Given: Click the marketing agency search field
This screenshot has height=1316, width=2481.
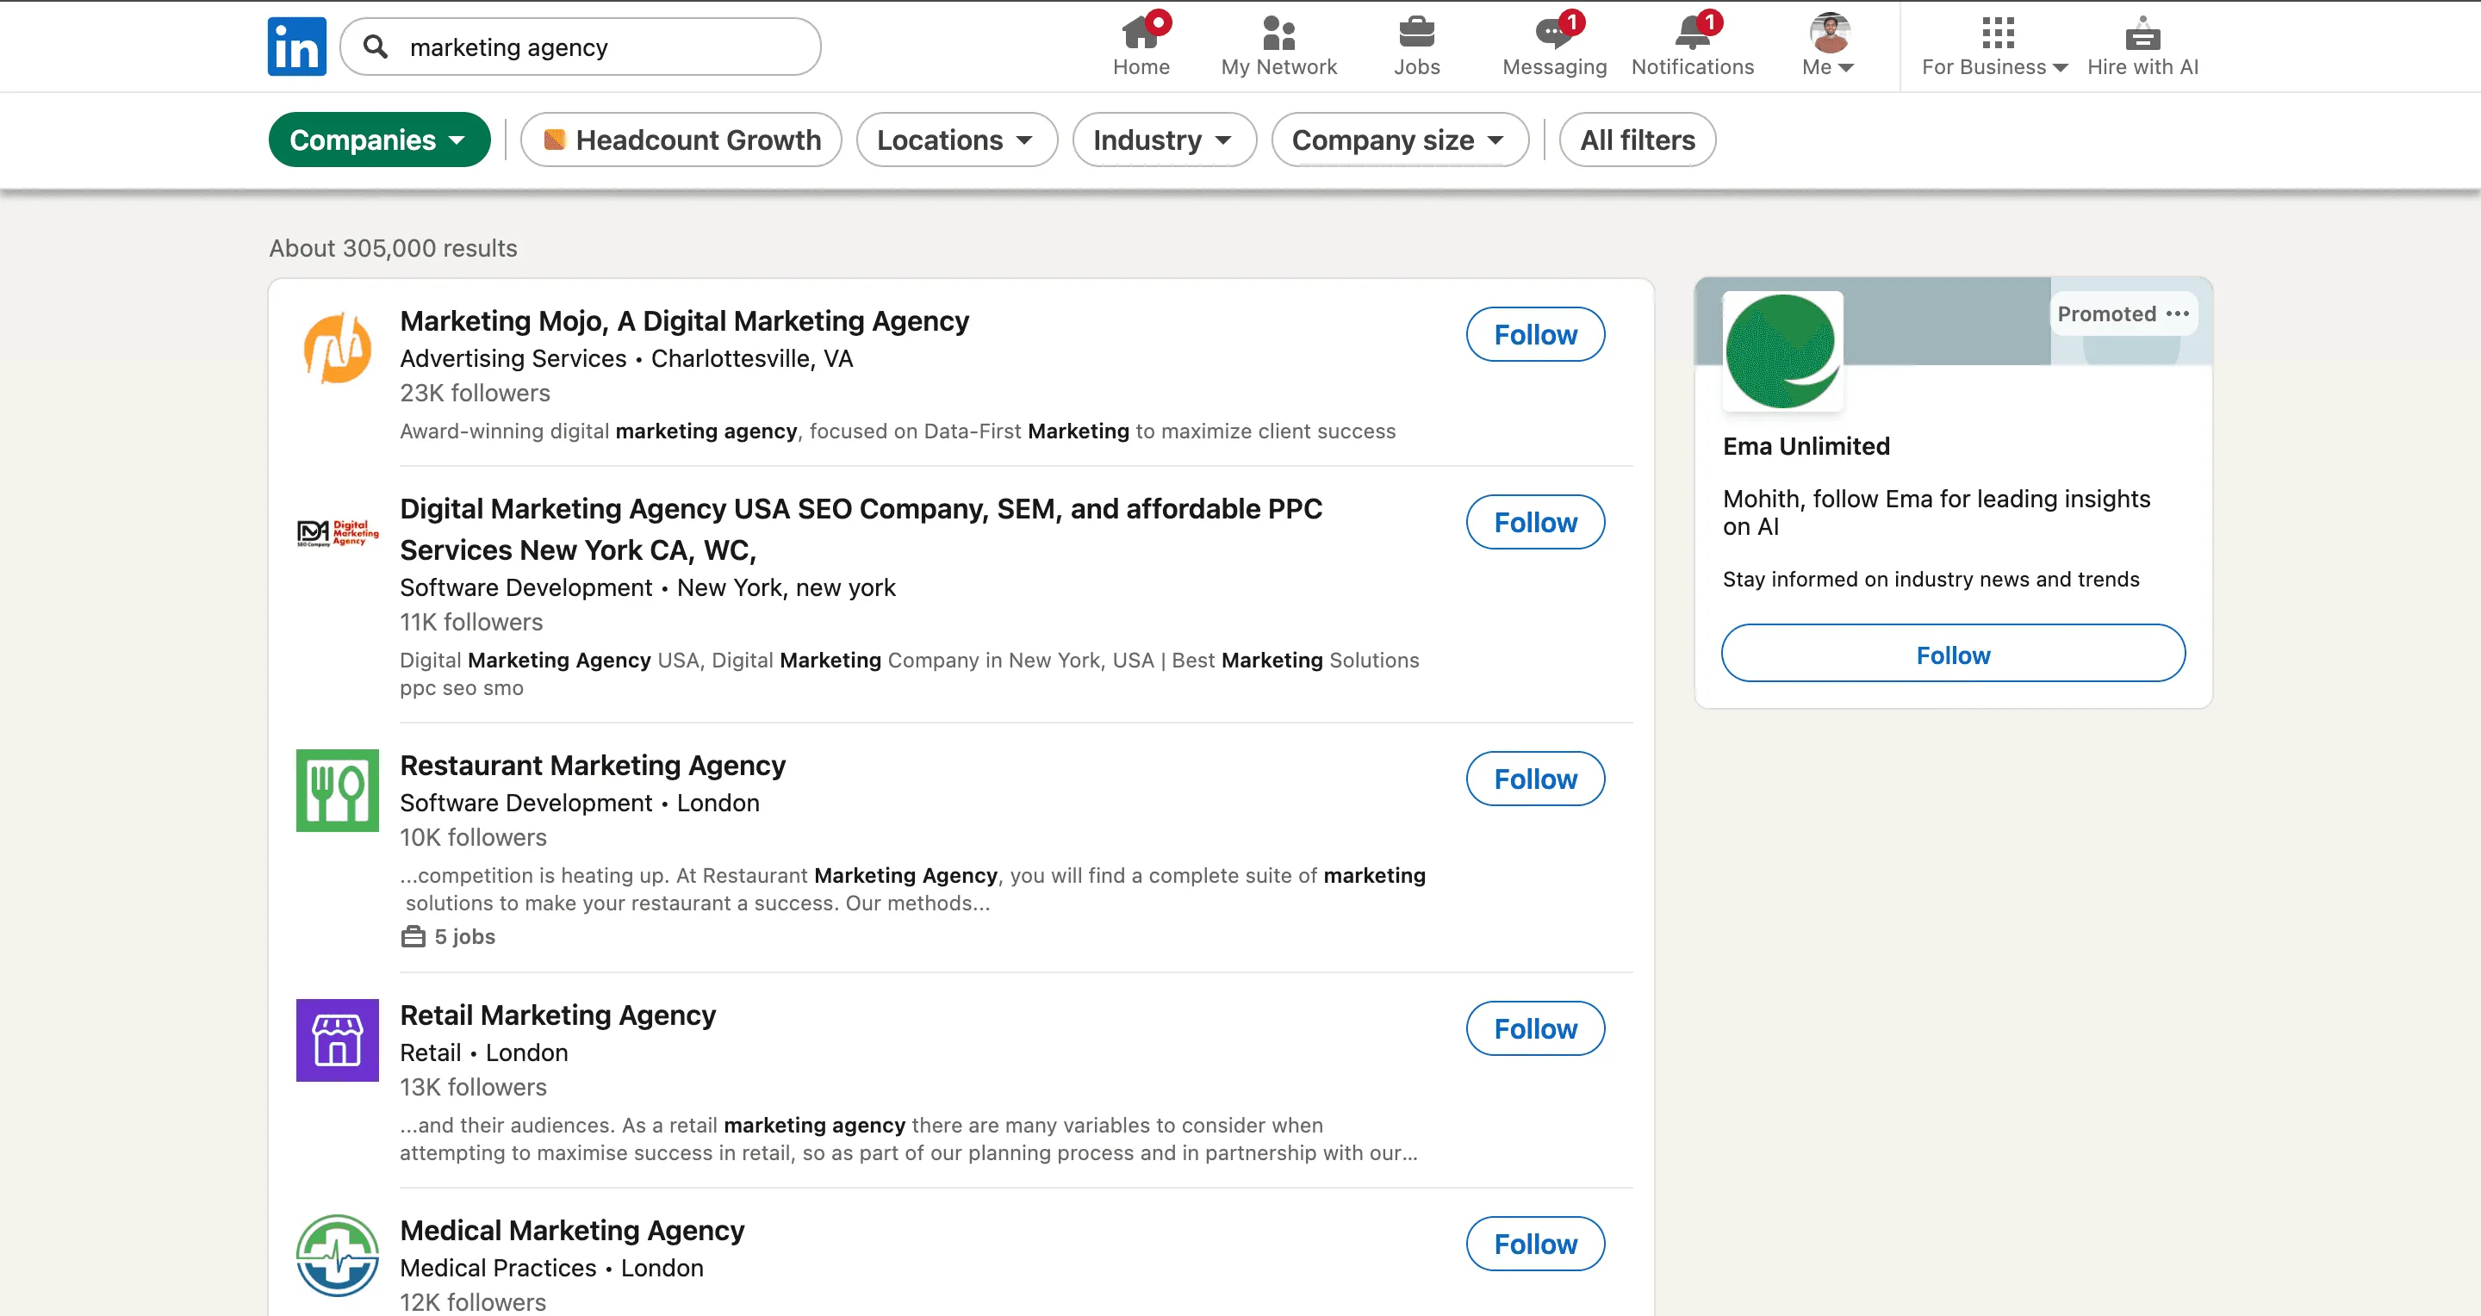Looking at the screenshot, I should [x=597, y=47].
